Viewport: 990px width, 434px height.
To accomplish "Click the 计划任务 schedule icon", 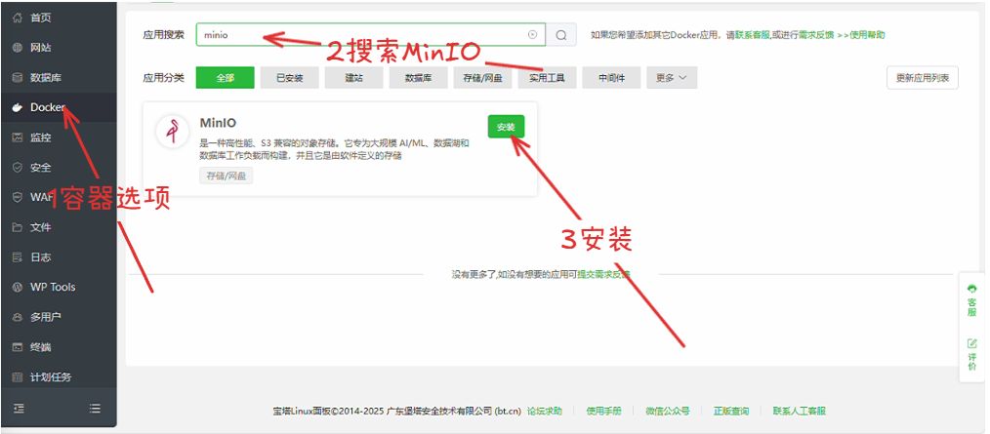I will (x=18, y=376).
